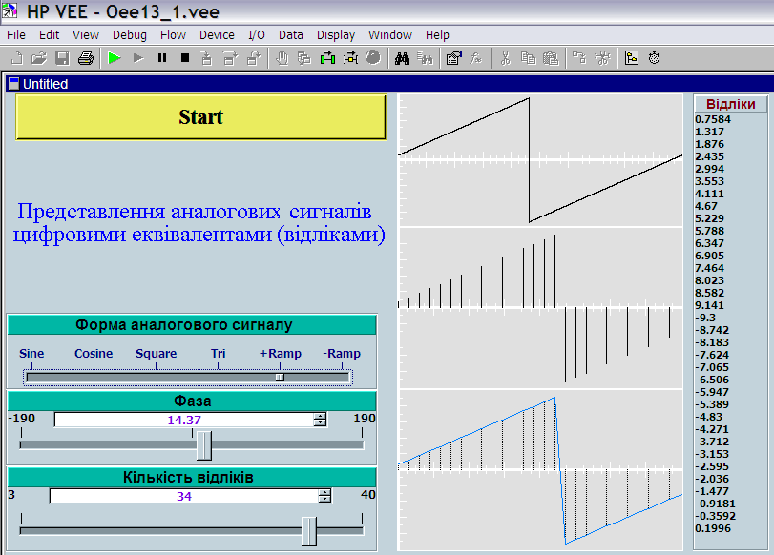Open the Flow menu
Viewport: 774px width, 555px height.
click(173, 35)
